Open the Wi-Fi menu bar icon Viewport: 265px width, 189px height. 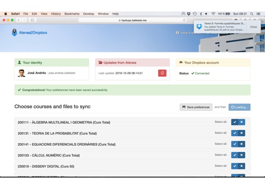click(213, 14)
